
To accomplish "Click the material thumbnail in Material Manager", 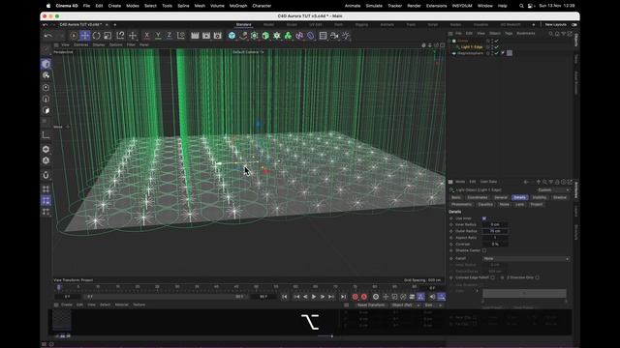I will 62,320.
